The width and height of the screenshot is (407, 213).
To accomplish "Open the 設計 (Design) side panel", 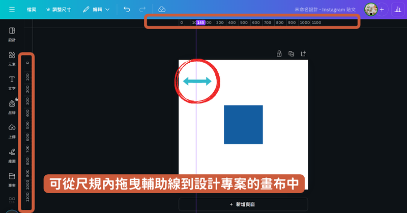I will pyautogui.click(x=12, y=34).
